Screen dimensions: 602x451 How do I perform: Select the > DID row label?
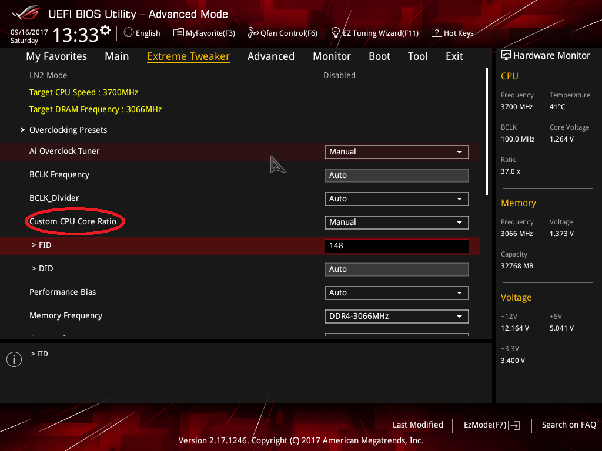[x=42, y=268]
